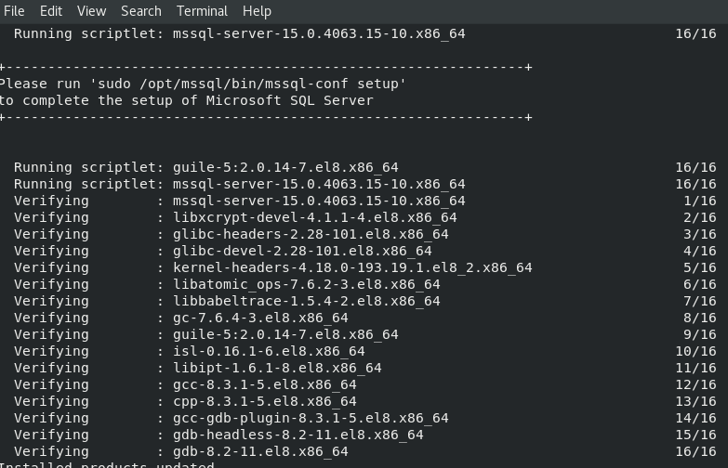728x468 pixels.
Task: Place cursor on glibc-headers-2.28-101 package text
Action: click(311, 234)
